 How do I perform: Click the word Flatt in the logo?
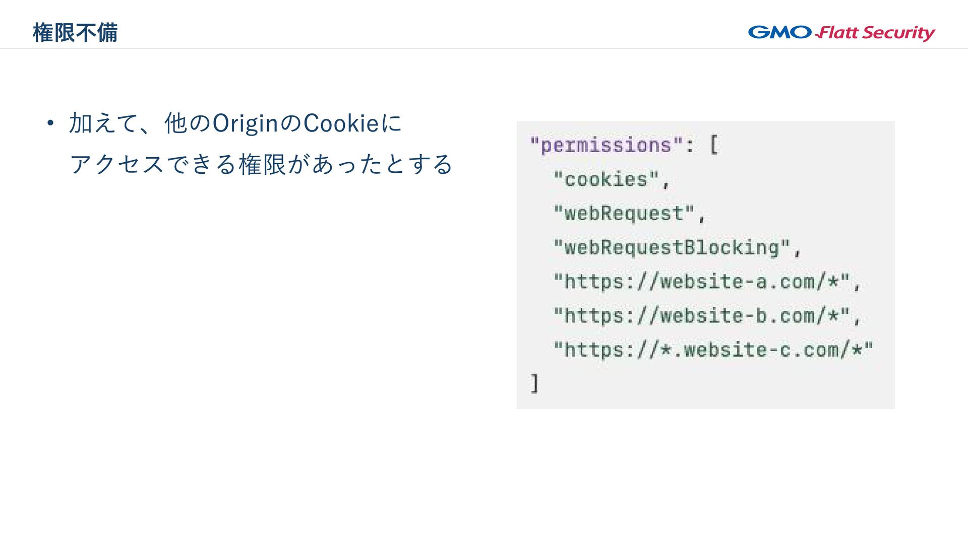837,33
